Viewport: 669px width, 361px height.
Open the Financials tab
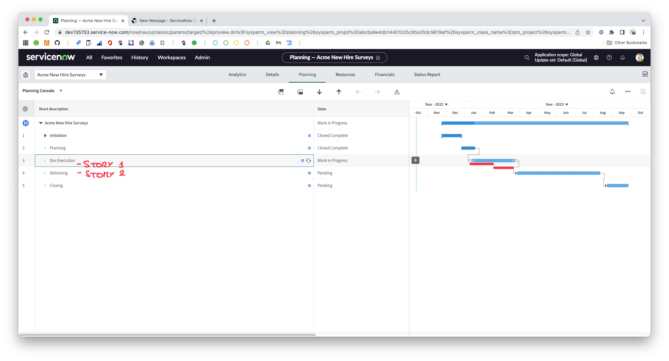[385, 75]
